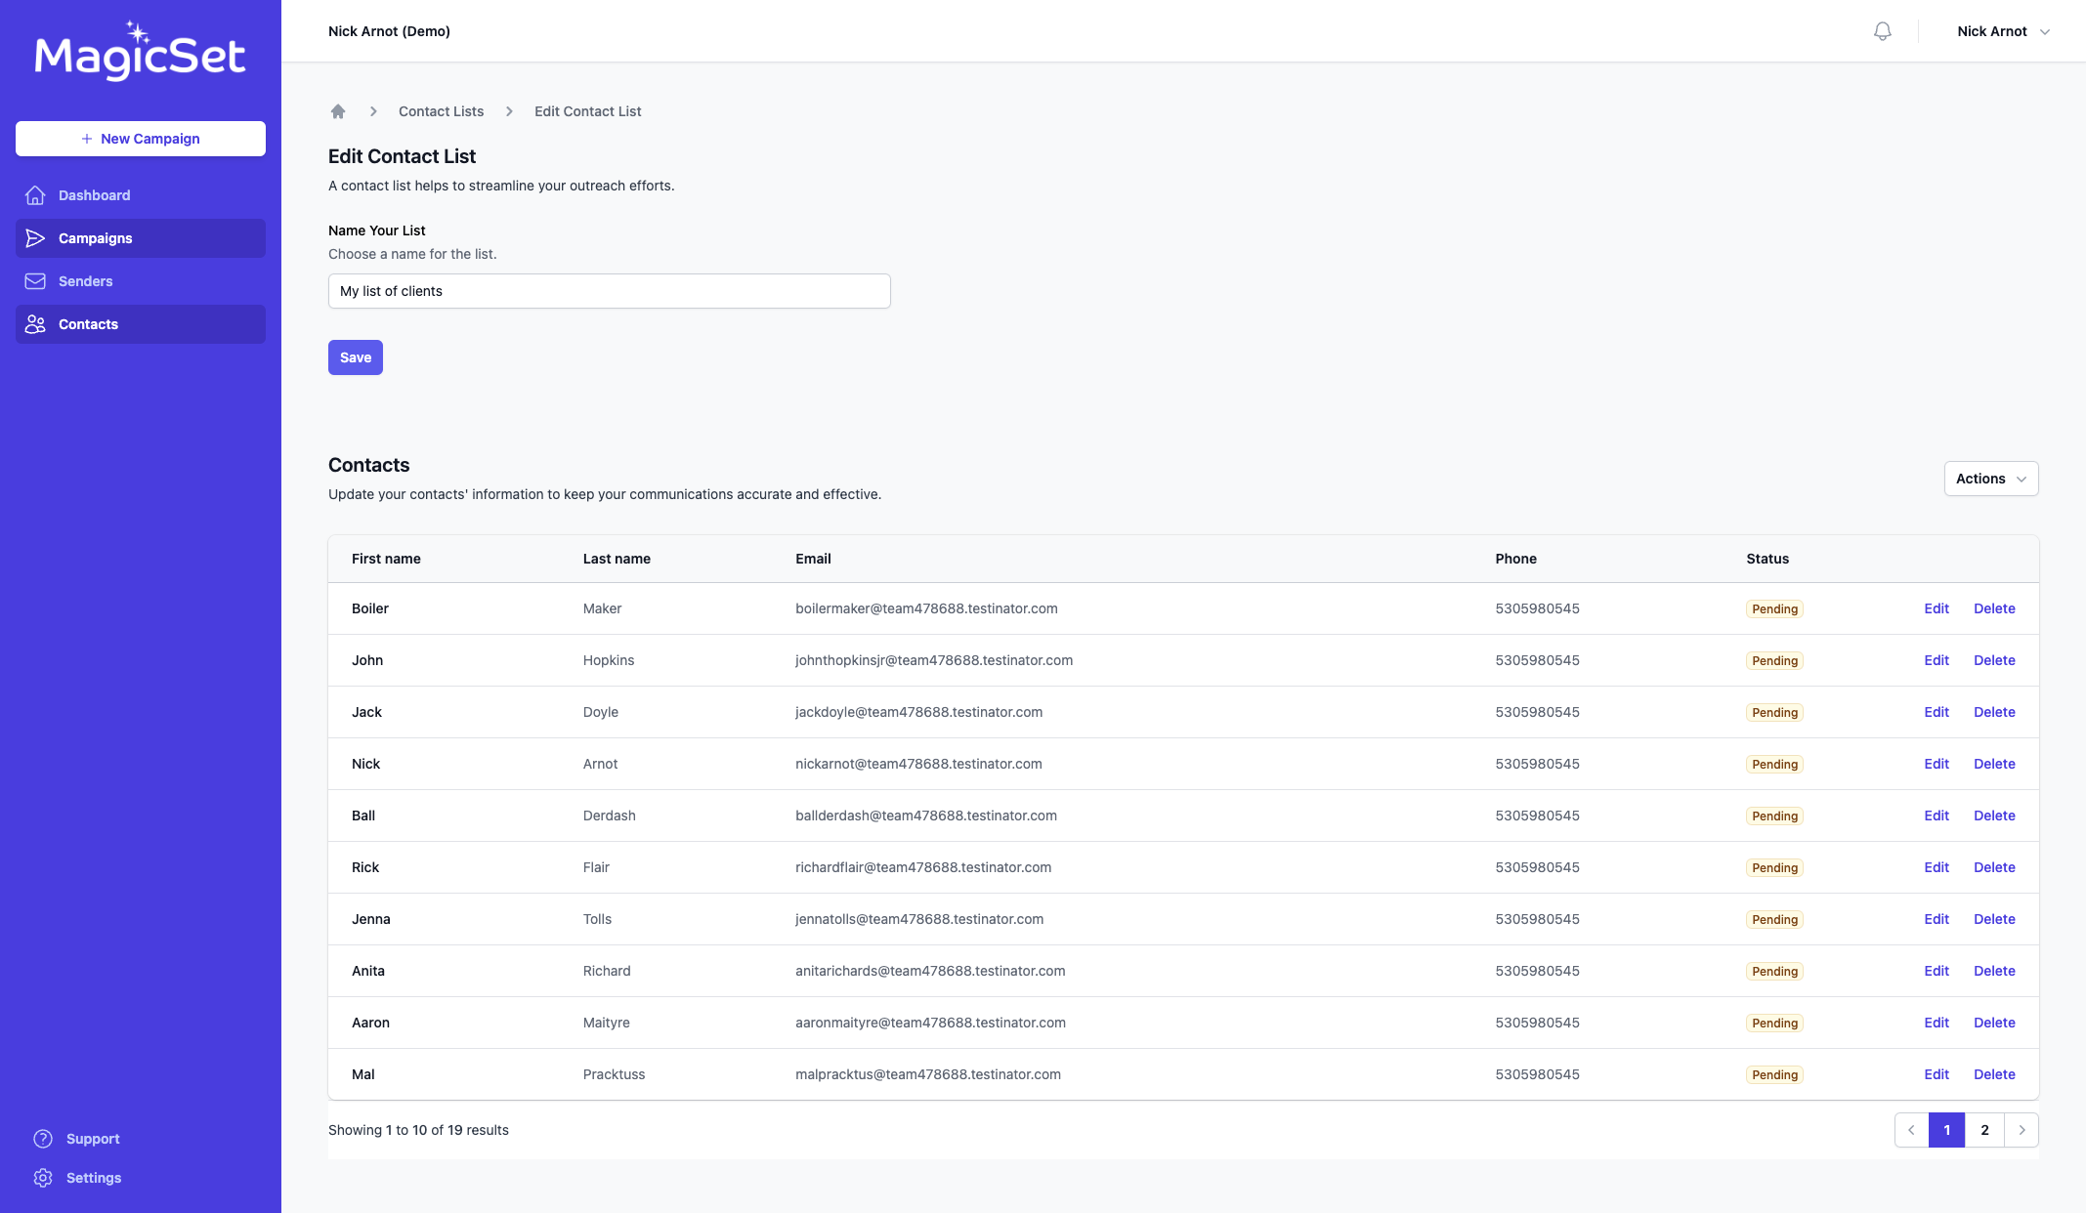Open Campaigns in the sidebar
The width and height of the screenshot is (2086, 1213).
pos(141,238)
